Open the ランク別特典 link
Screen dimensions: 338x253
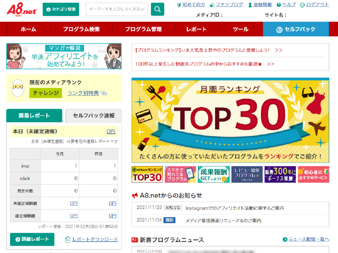83,93
